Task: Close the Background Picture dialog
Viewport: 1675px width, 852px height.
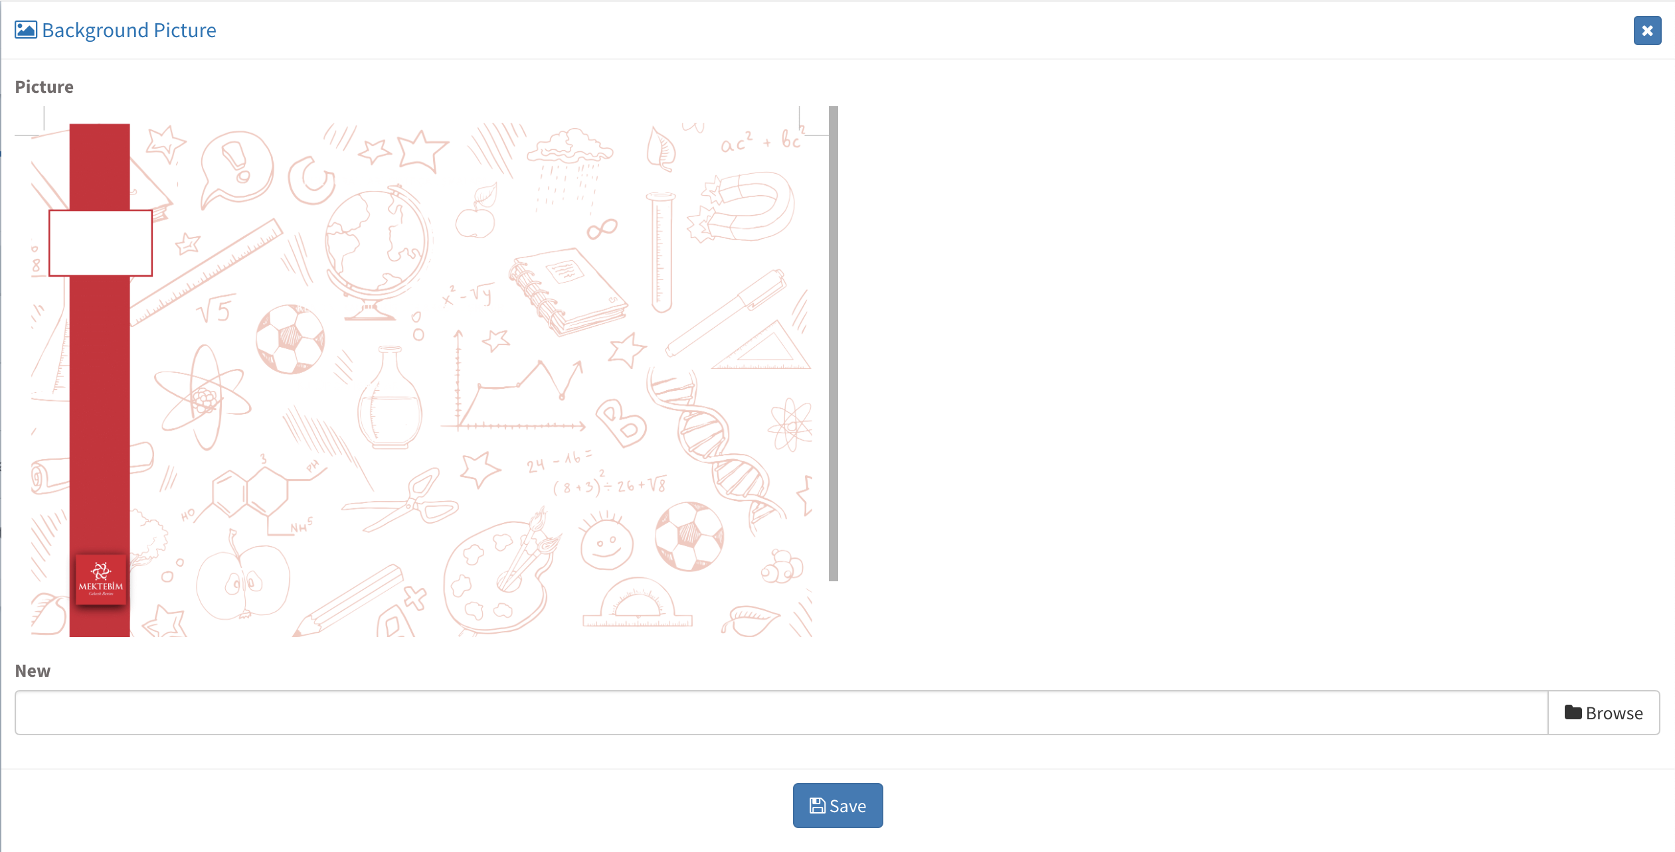Action: click(1647, 31)
